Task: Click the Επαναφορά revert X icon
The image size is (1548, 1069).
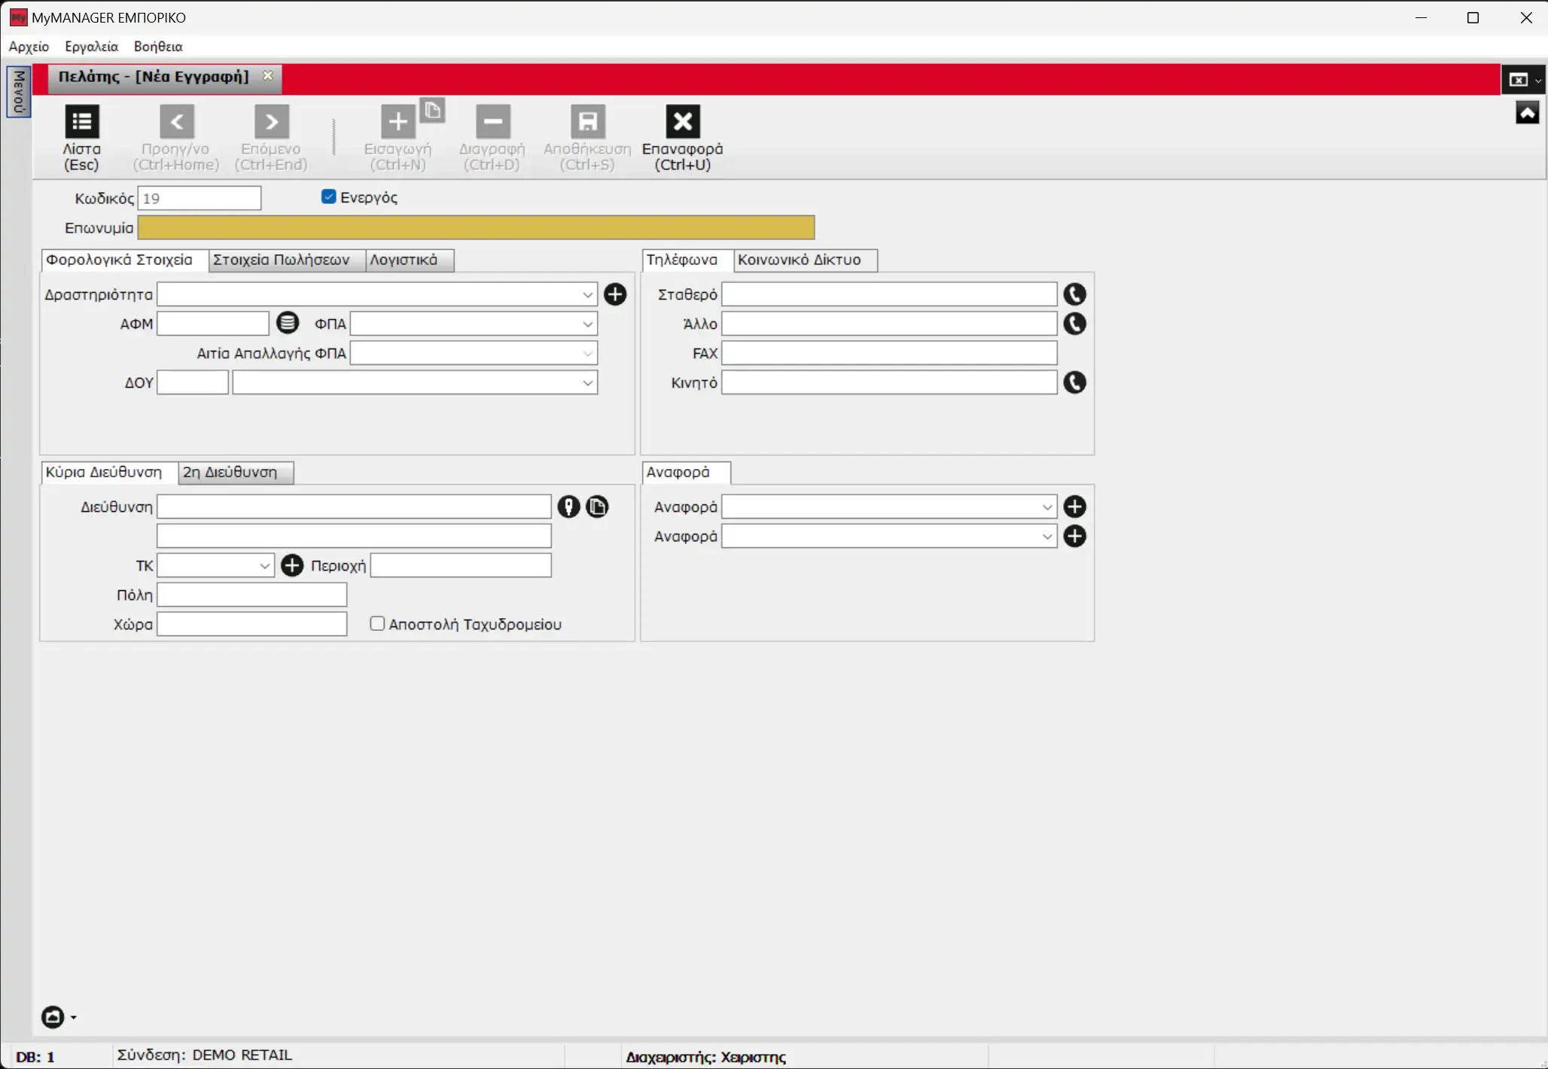Action: 682,122
